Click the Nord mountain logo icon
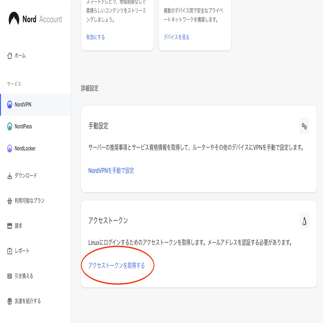This screenshot has height=323, width=323. [x=14, y=19]
